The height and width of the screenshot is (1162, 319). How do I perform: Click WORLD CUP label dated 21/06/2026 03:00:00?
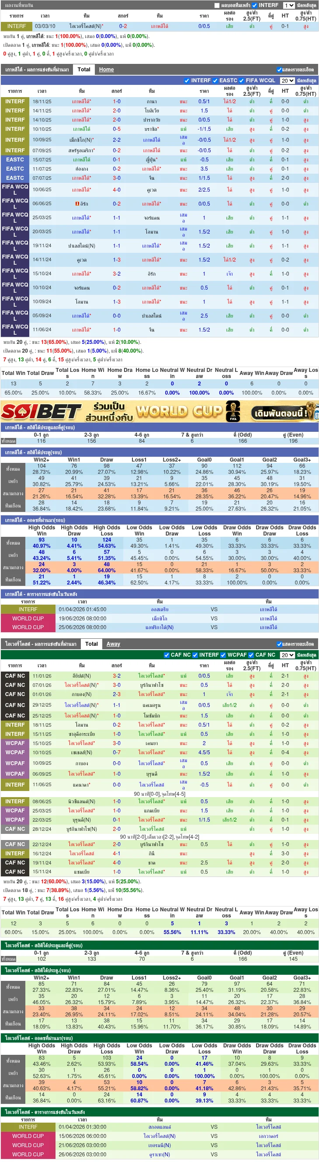coord(28,1145)
